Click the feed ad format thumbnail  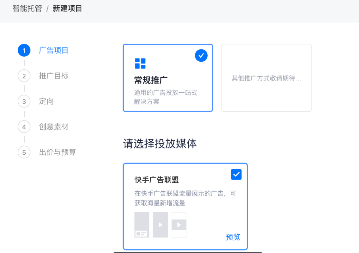pyautogui.click(x=142, y=225)
